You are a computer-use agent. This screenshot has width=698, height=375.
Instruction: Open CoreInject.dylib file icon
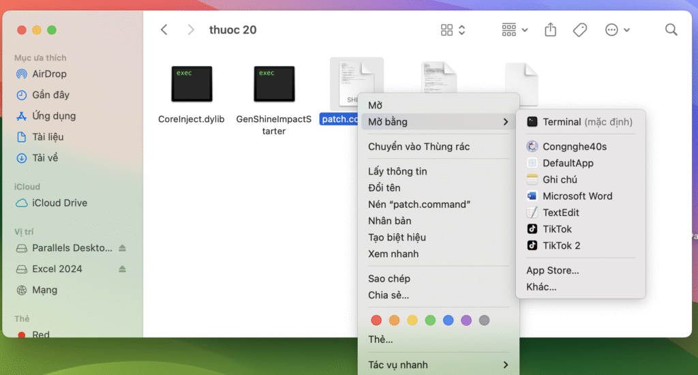[x=192, y=84]
